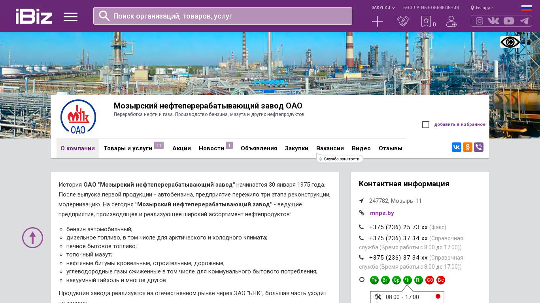Check the 'добавить в избранное' checkbox
The image size is (540, 303).
click(426, 125)
